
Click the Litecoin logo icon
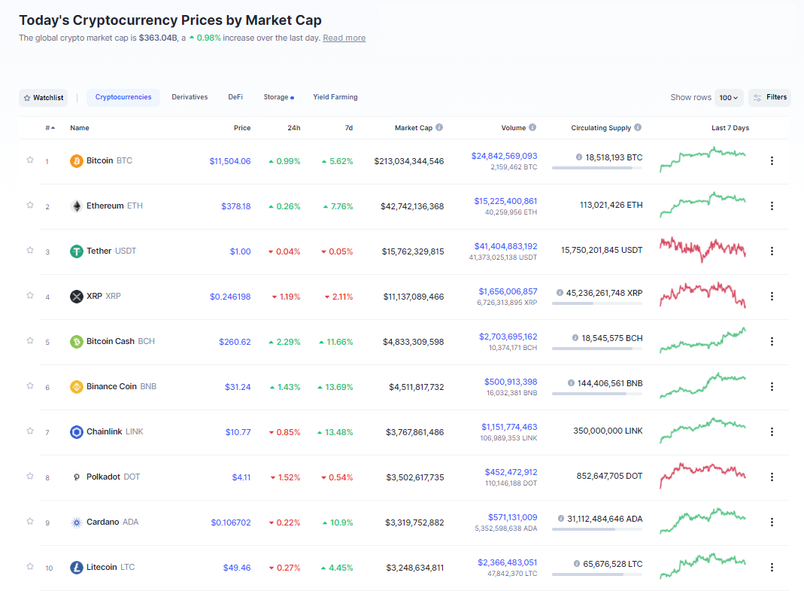77,568
